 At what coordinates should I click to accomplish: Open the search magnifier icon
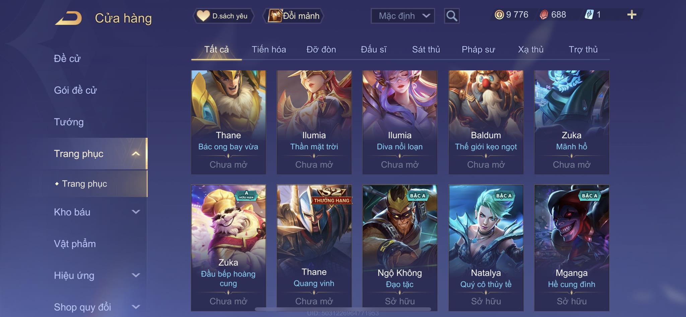[x=452, y=16]
